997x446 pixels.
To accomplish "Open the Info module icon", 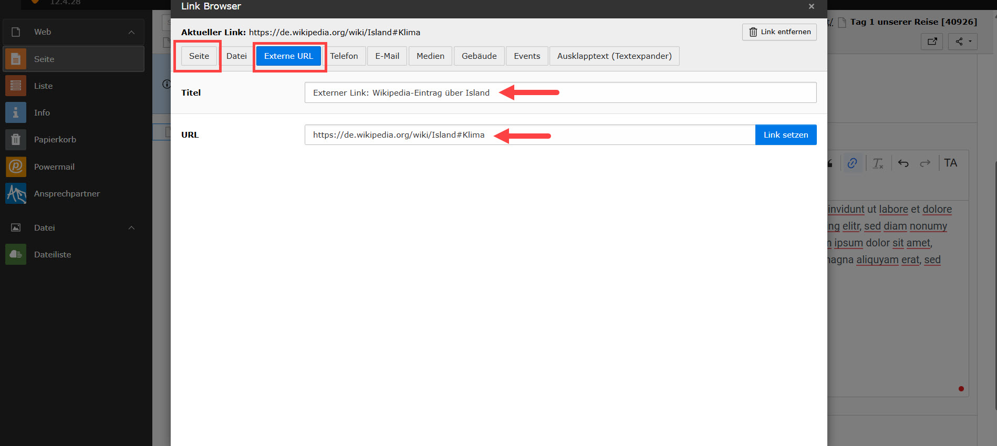I will pyautogui.click(x=16, y=113).
